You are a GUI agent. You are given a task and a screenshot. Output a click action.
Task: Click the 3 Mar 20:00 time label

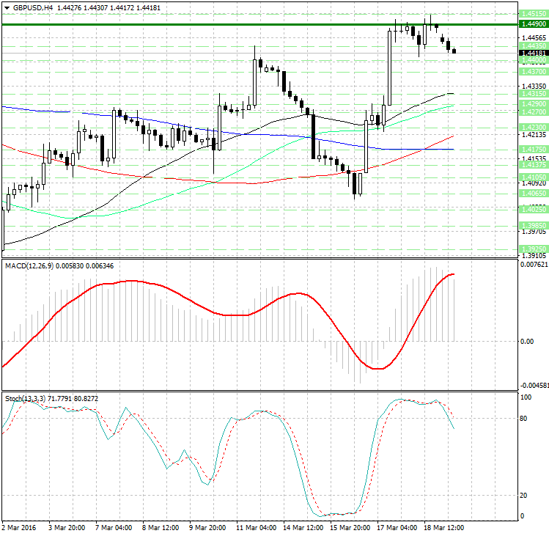tap(67, 528)
